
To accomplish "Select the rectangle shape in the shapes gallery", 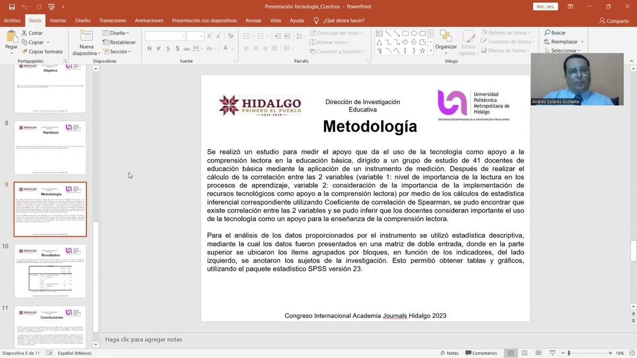I will coord(405,33).
